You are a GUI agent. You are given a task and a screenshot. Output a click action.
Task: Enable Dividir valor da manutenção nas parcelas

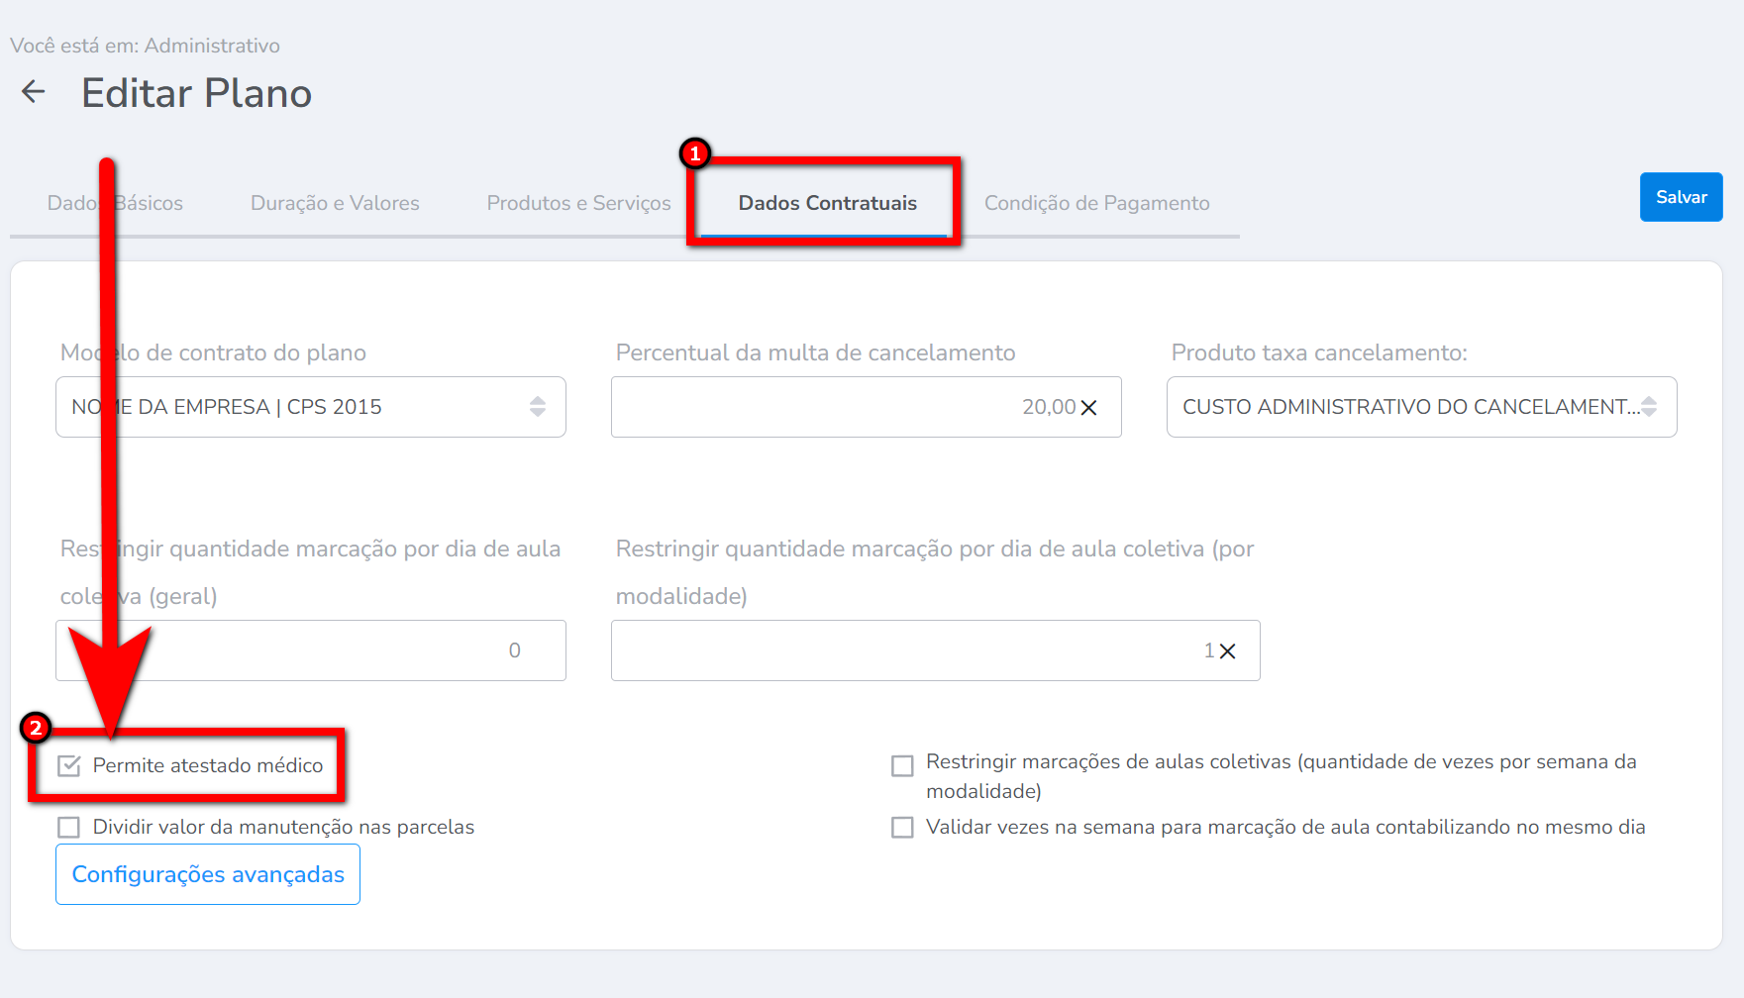(x=69, y=828)
